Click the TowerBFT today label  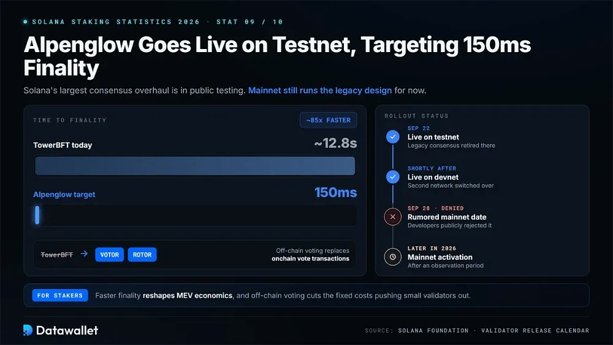(63, 145)
